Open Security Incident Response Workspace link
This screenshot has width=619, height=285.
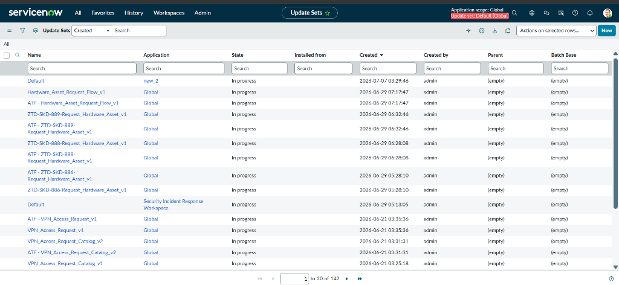coord(173,205)
